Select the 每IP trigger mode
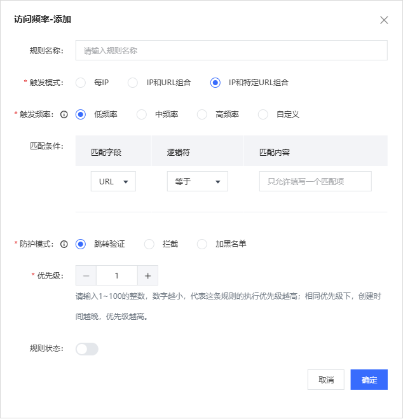This screenshot has height=419, width=403. pos(81,83)
